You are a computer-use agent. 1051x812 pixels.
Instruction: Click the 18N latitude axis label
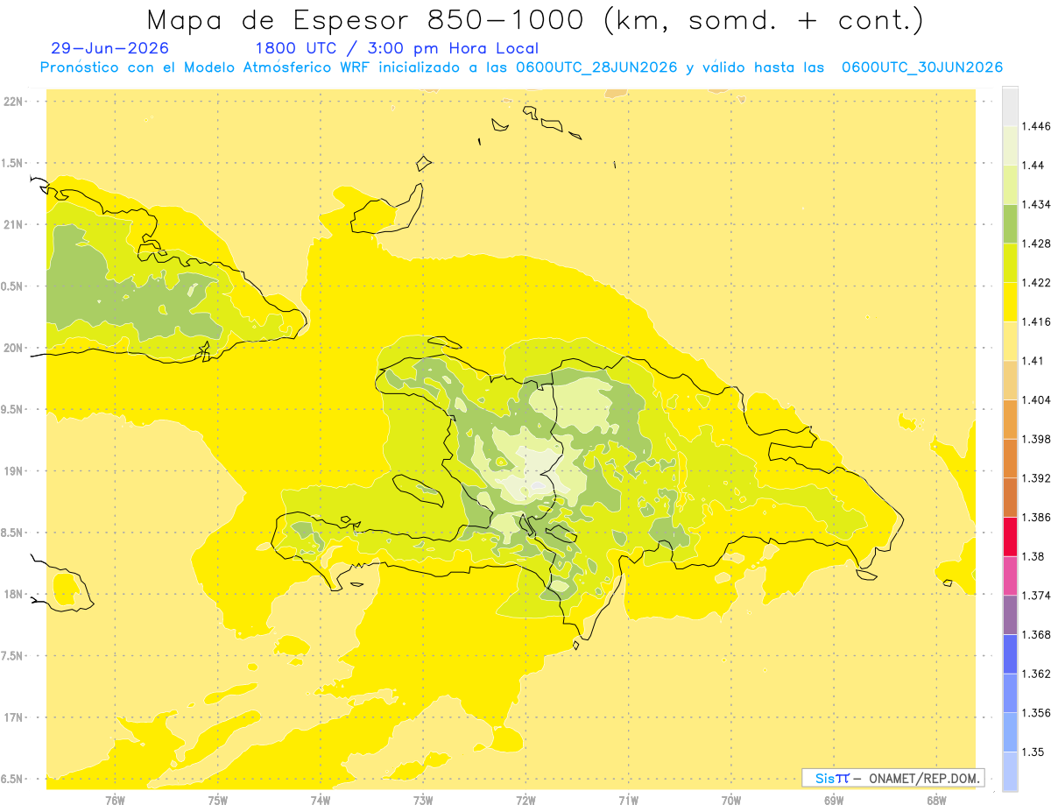[x=13, y=595]
